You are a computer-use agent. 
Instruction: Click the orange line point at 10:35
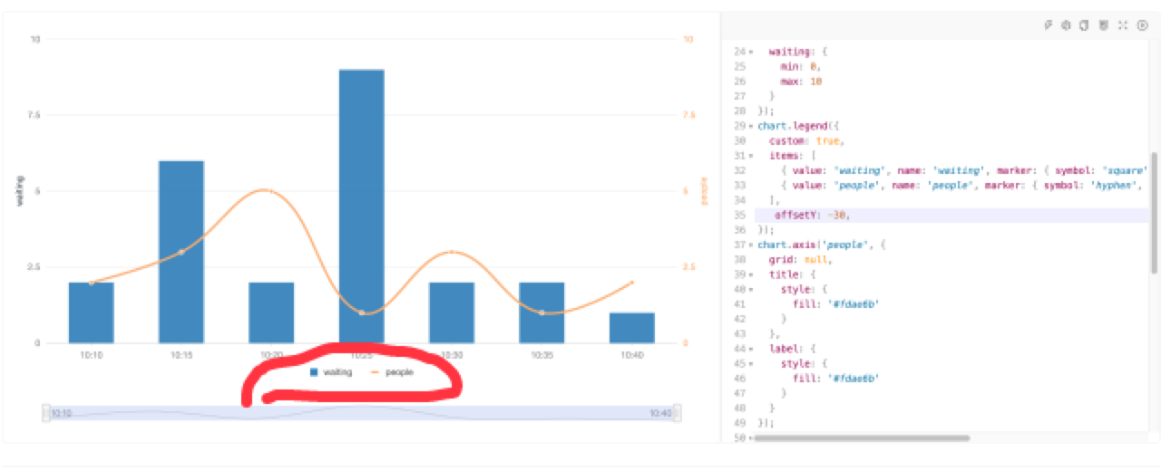pyautogui.click(x=541, y=312)
